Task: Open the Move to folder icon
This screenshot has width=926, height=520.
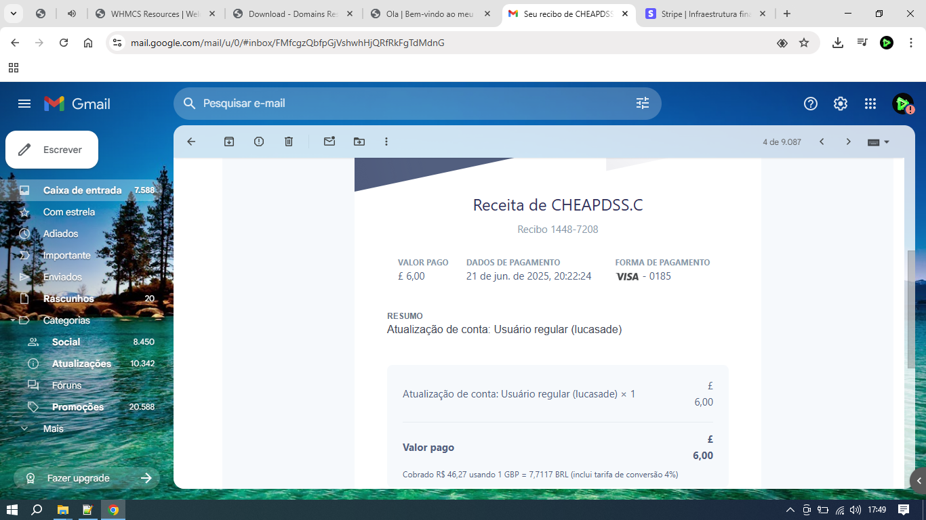Action: (x=359, y=142)
